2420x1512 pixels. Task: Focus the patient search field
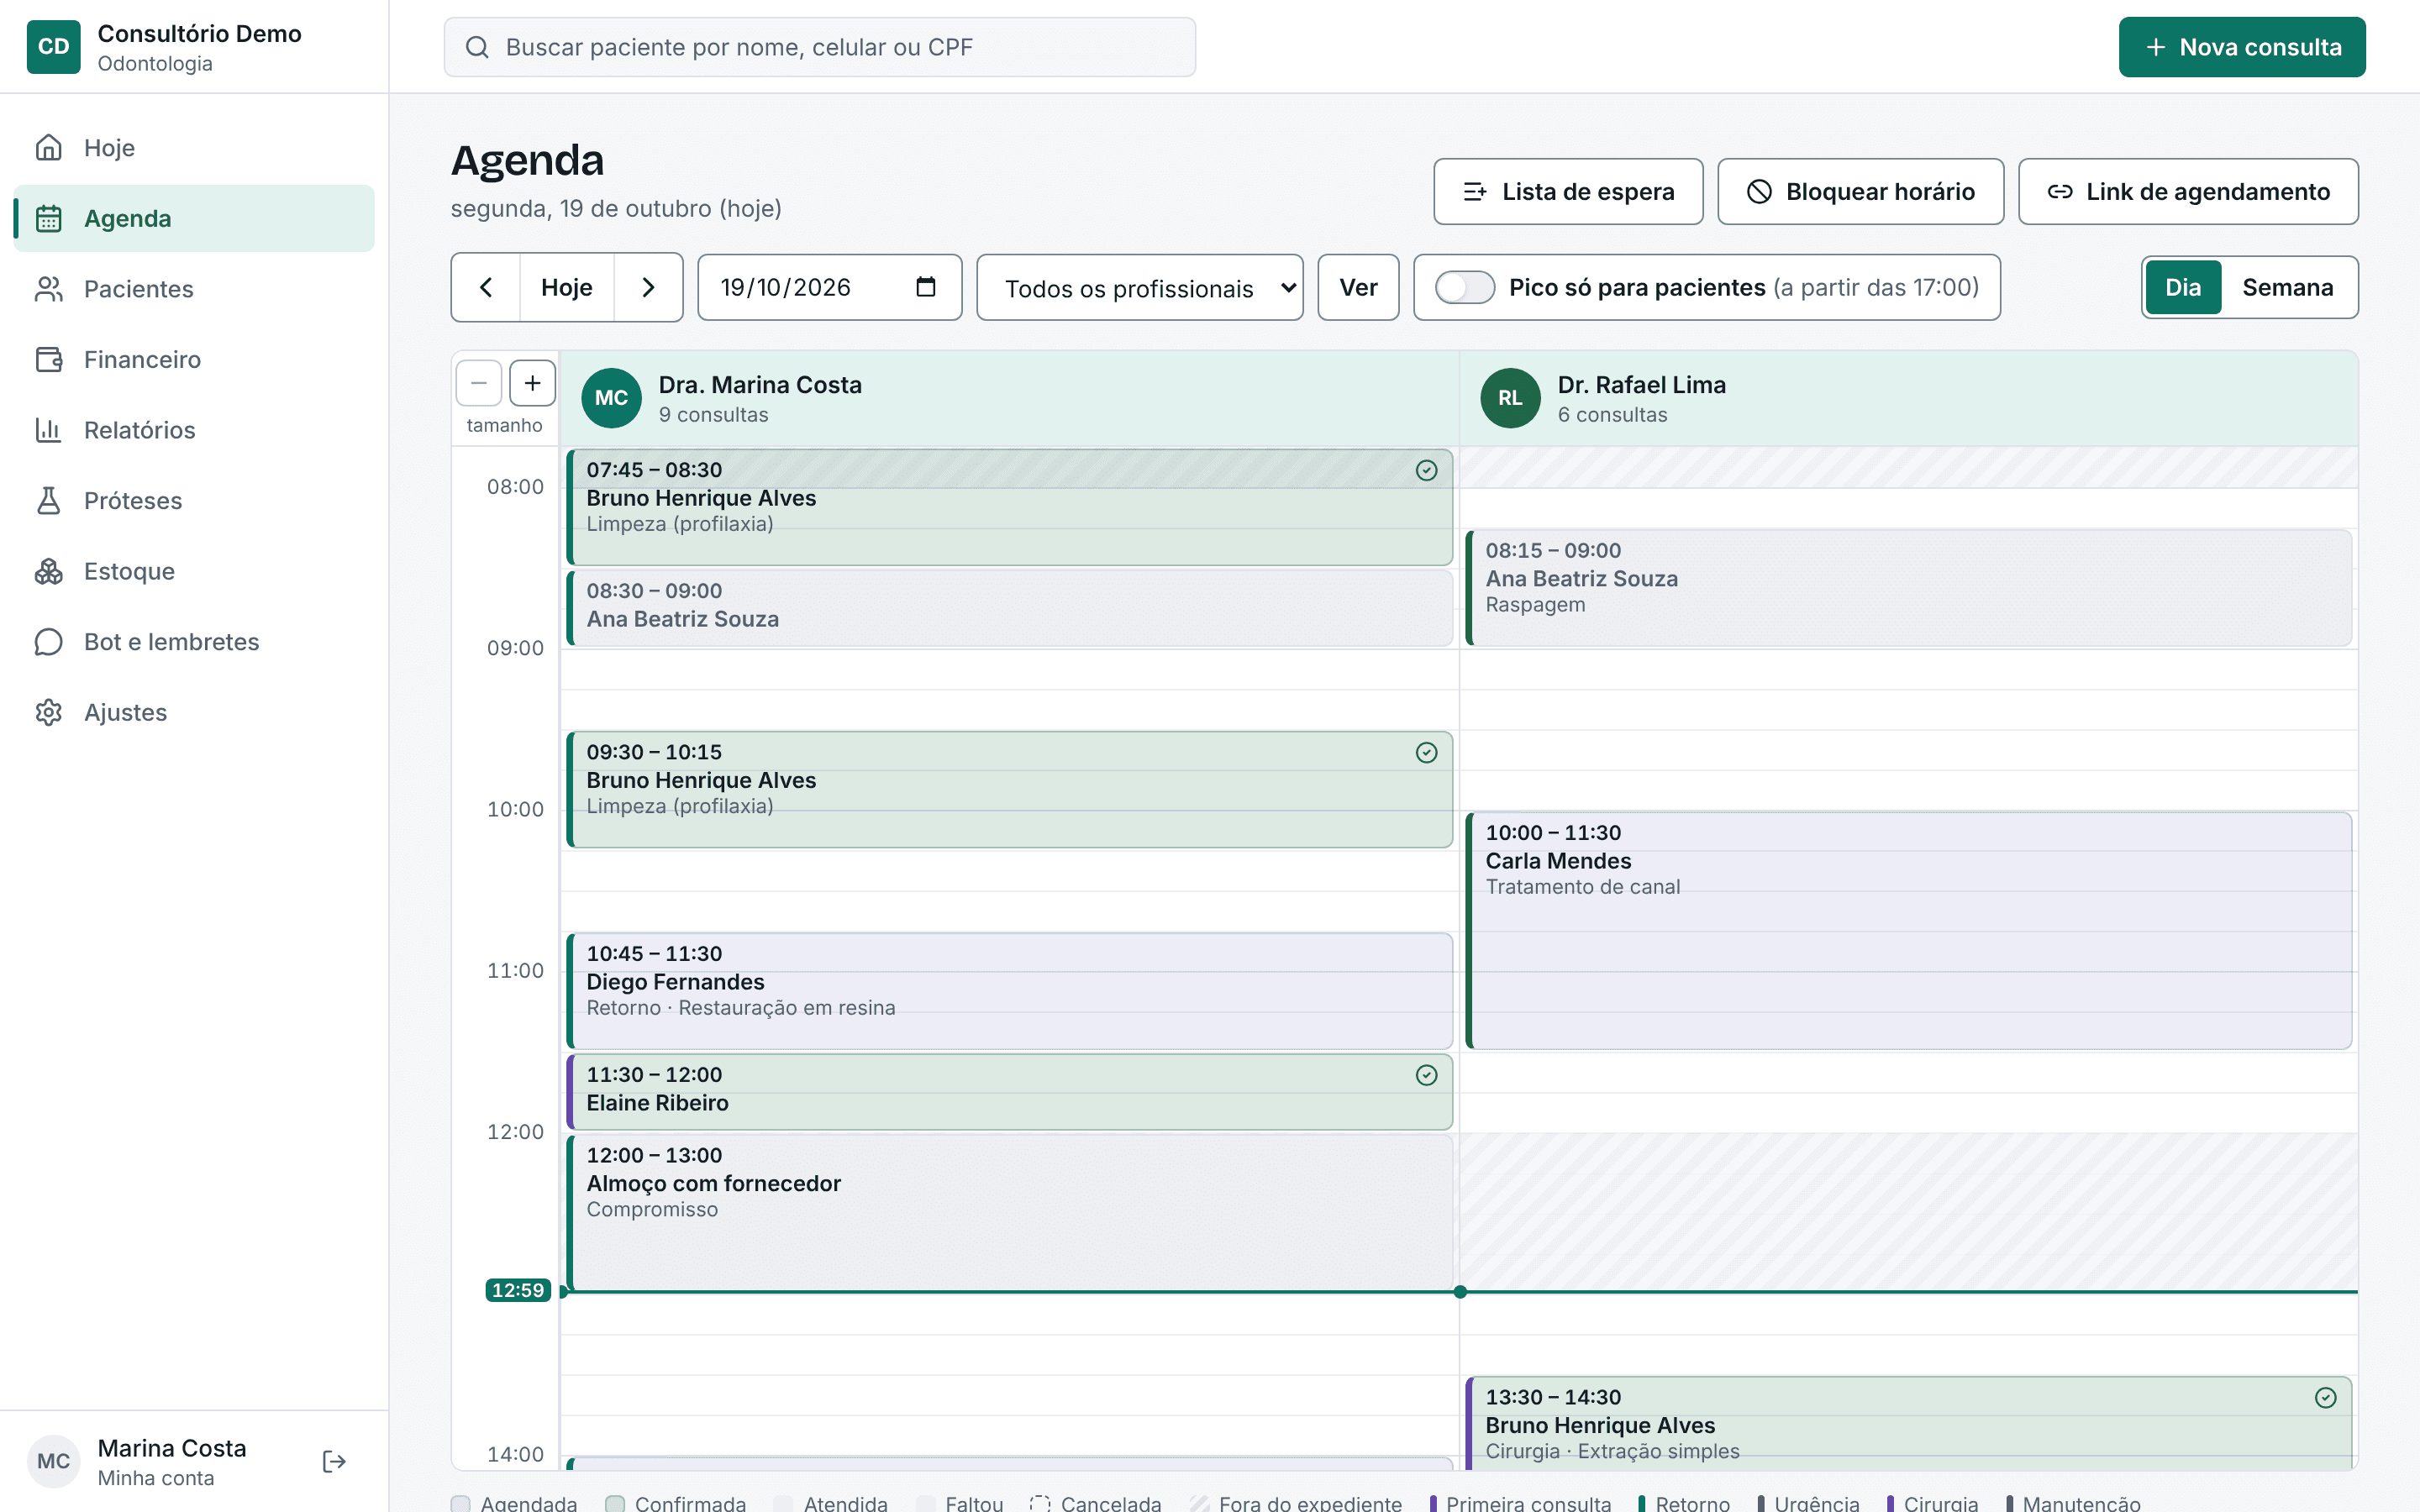pos(820,47)
